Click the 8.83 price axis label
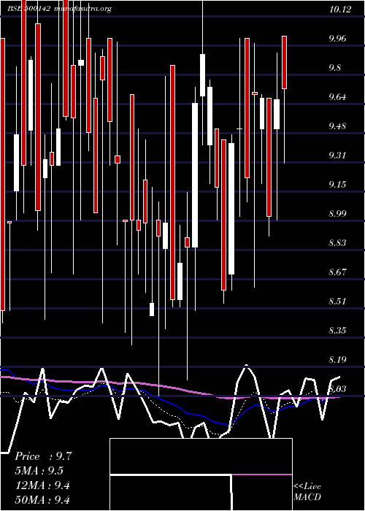 click(338, 243)
